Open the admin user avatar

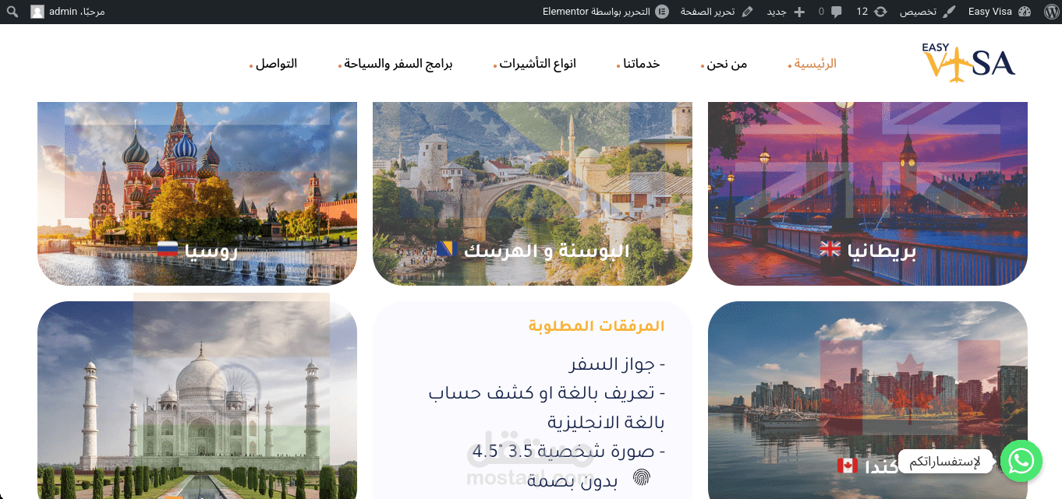pyautogui.click(x=37, y=12)
